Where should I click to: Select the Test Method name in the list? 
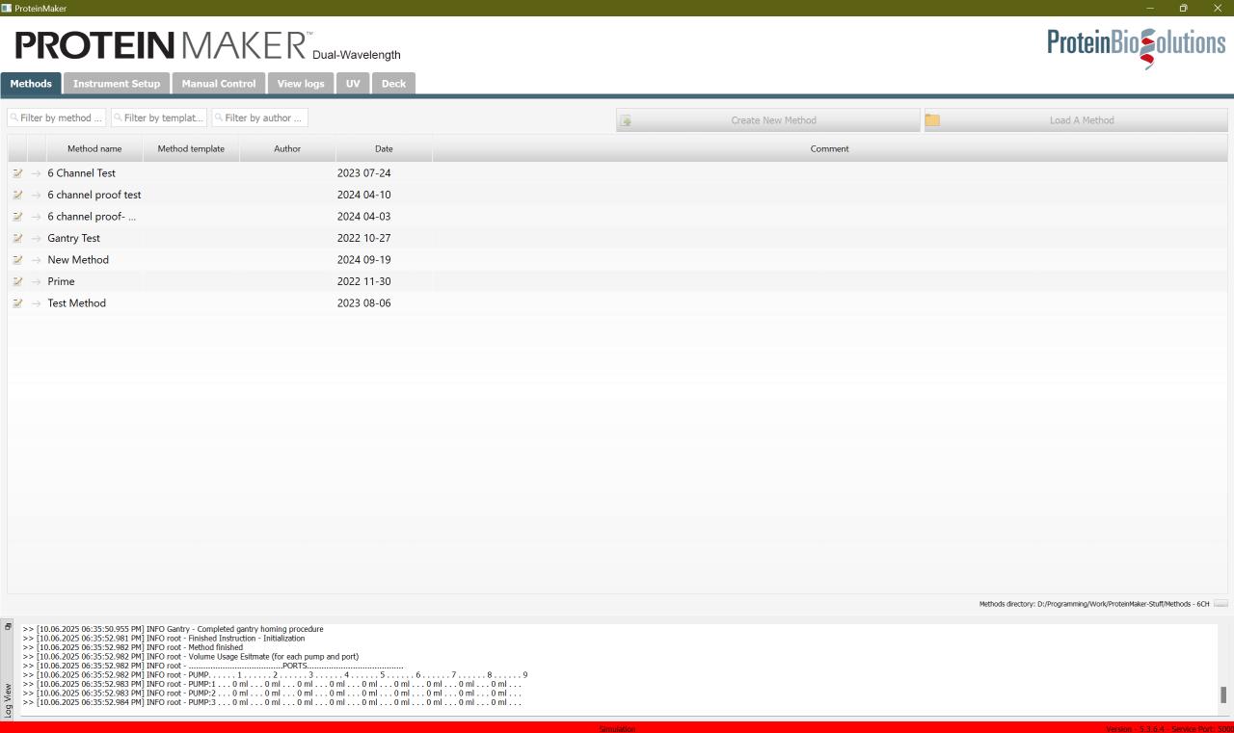[76, 303]
